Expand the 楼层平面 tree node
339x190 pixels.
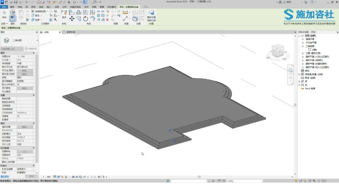(x=303, y=39)
